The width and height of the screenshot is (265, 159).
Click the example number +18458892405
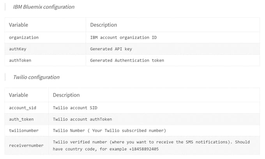[x=144, y=149]
